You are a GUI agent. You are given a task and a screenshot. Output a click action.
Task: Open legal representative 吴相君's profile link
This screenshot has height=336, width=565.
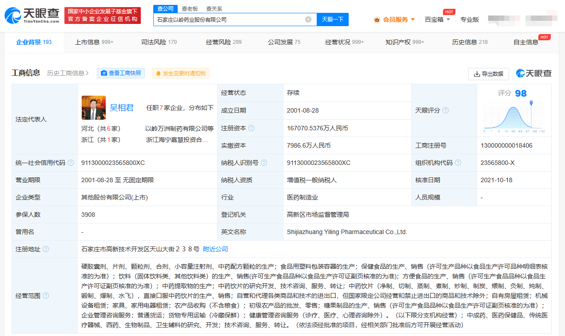coord(122,108)
